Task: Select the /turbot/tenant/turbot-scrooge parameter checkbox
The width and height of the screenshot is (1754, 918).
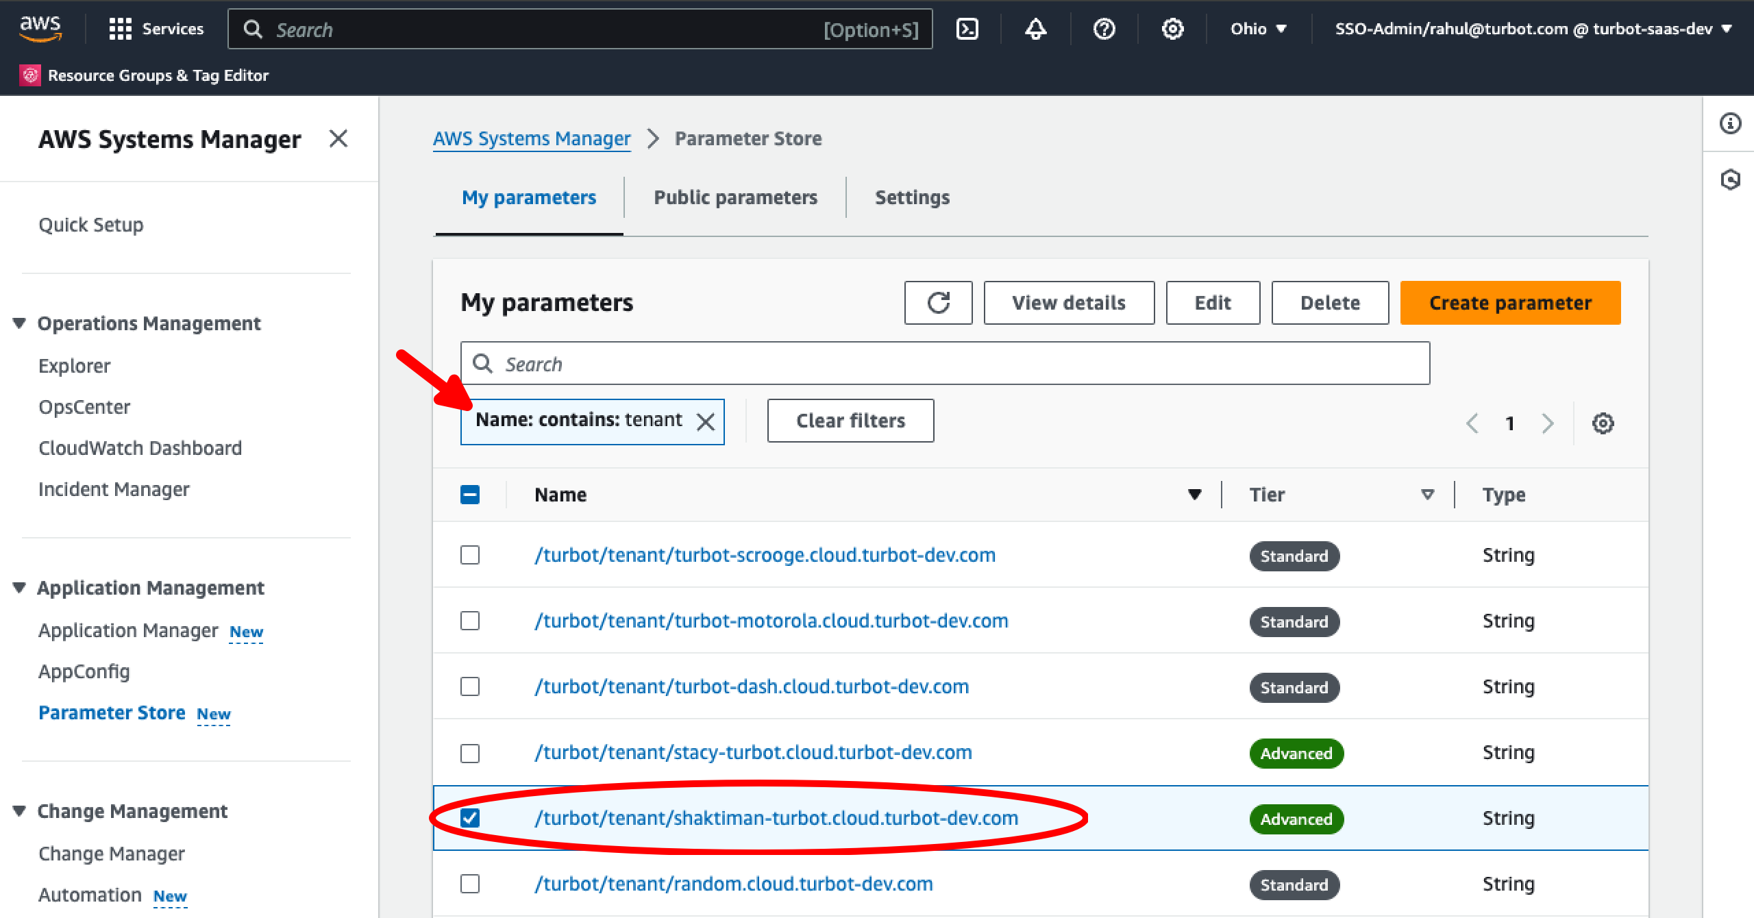Action: coord(470,555)
